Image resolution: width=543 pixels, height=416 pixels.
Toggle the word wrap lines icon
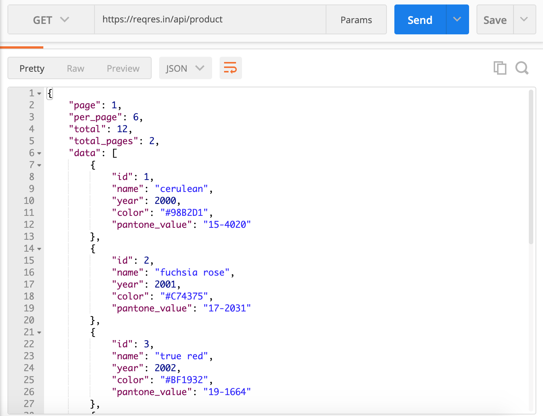click(230, 68)
